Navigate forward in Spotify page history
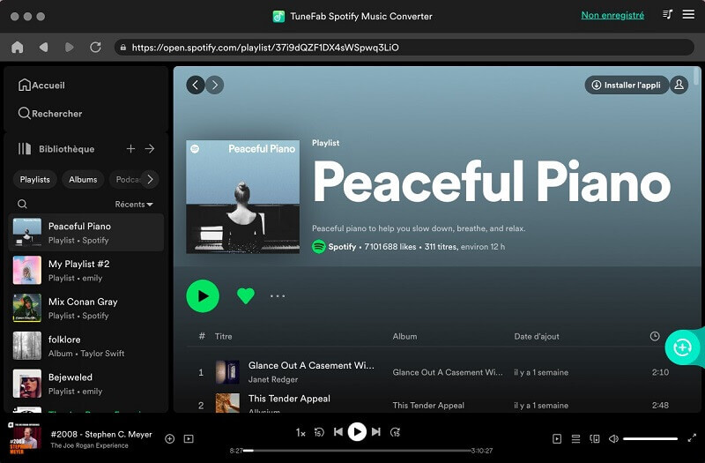The image size is (705, 463). coord(215,85)
